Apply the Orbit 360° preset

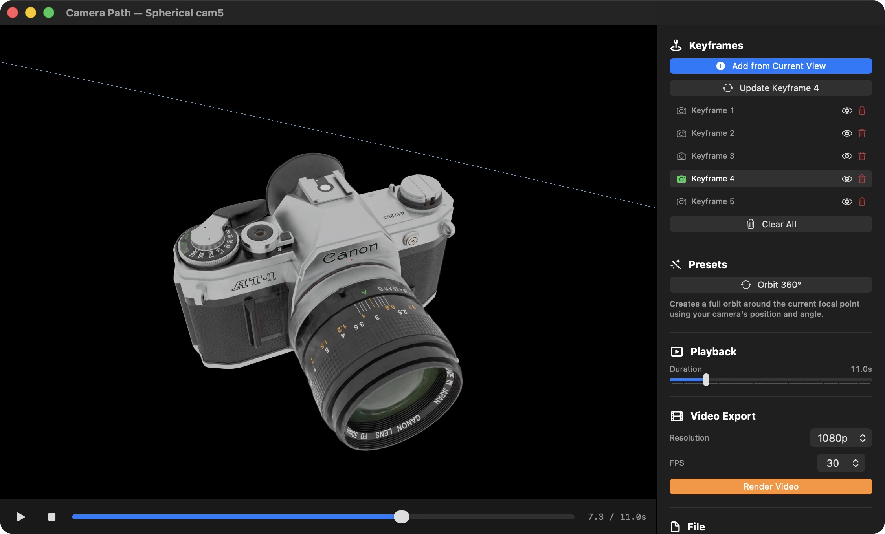click(x=770, y=284)
